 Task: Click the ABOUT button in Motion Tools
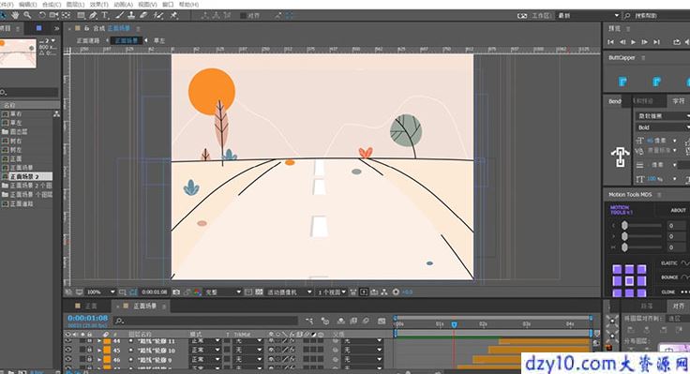tap(678, 210)
